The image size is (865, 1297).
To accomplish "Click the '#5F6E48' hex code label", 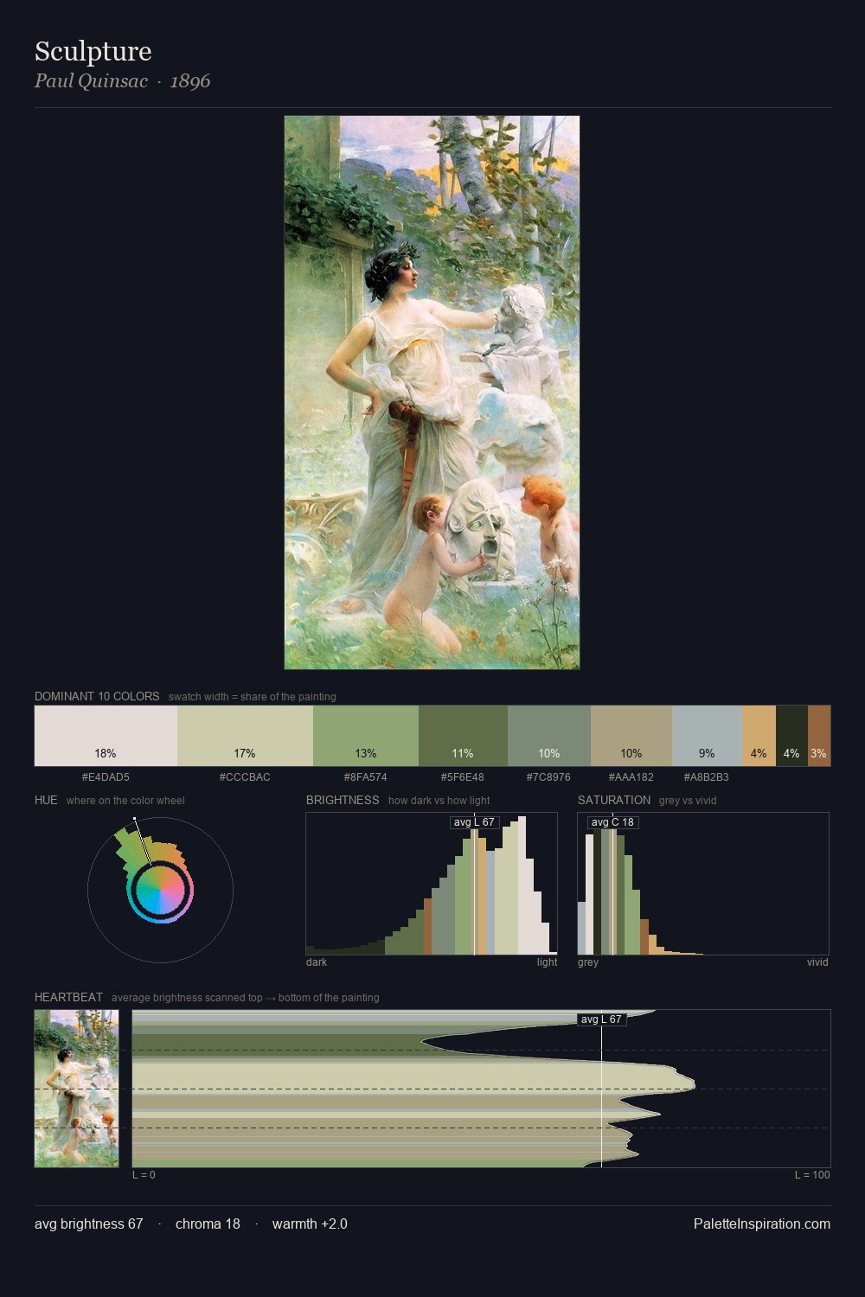I will tap(463, 776).
